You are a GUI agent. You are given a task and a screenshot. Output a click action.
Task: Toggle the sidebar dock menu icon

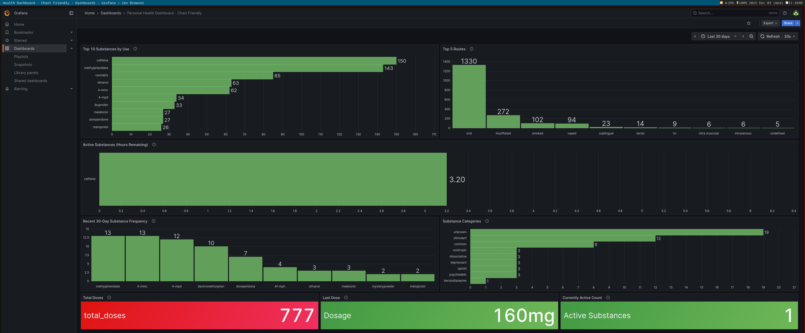(x=71, y=13)
